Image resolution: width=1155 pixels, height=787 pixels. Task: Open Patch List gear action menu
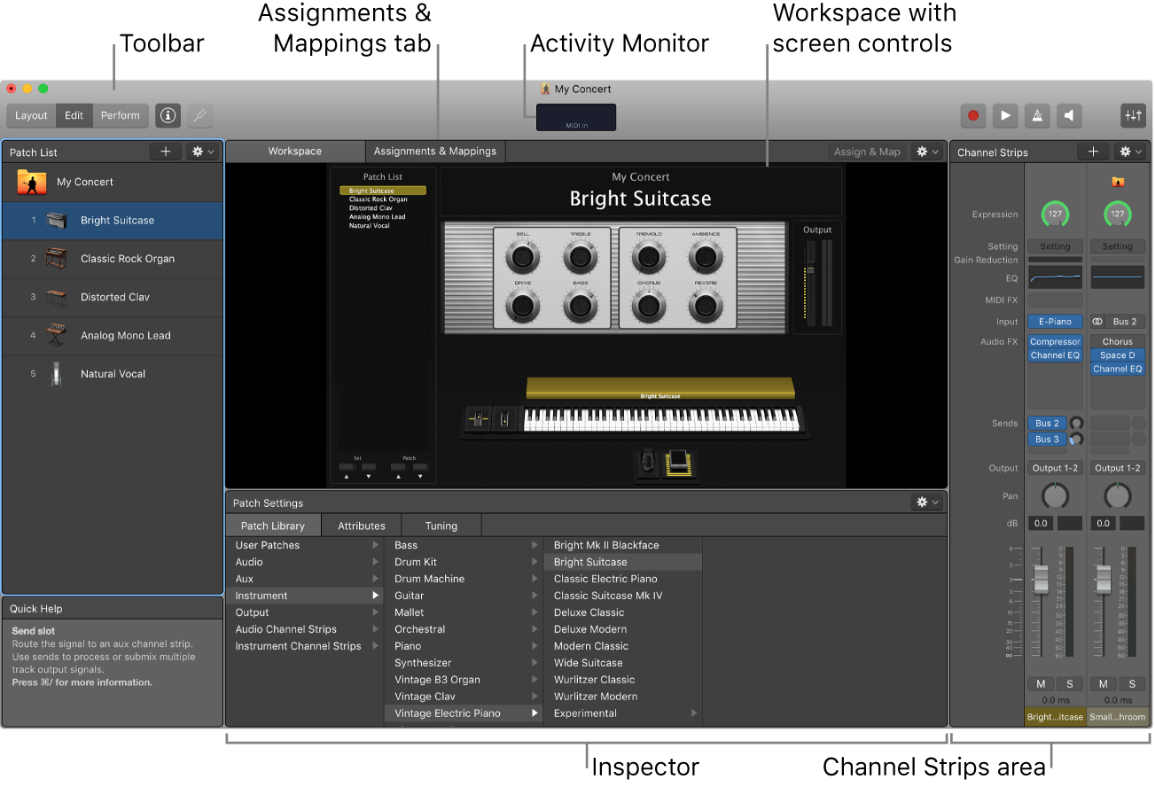[203, 152]
